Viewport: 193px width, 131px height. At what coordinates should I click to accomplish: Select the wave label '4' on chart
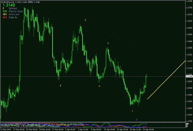[x=60, y=86]
